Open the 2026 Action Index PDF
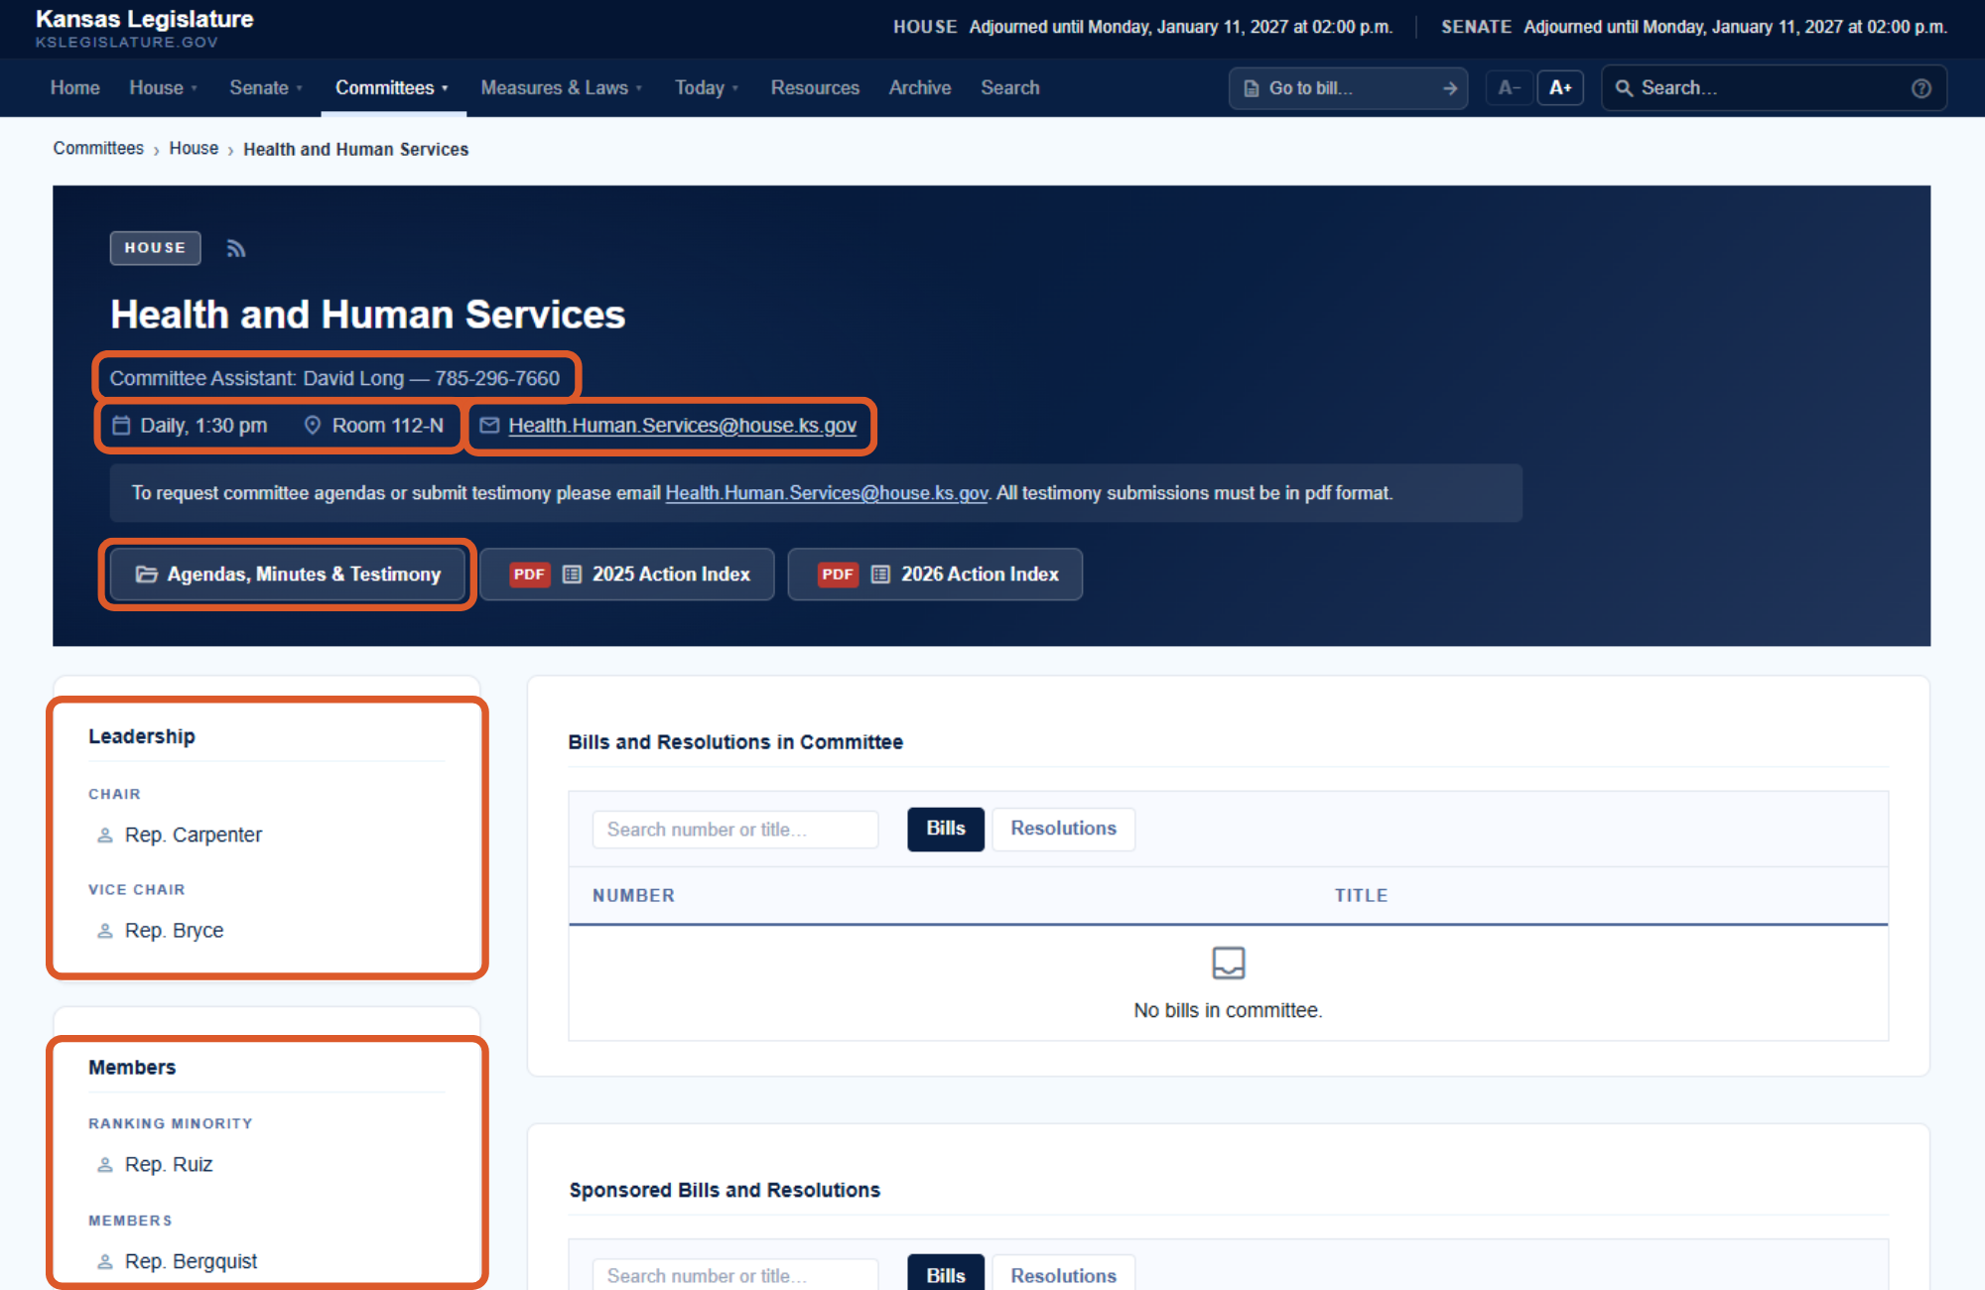Screen dimensions: 1985x1290 point(935,575)
